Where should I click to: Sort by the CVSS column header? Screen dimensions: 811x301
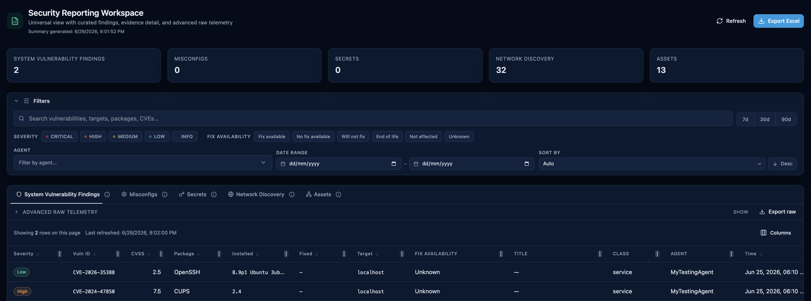coord(141,254)
